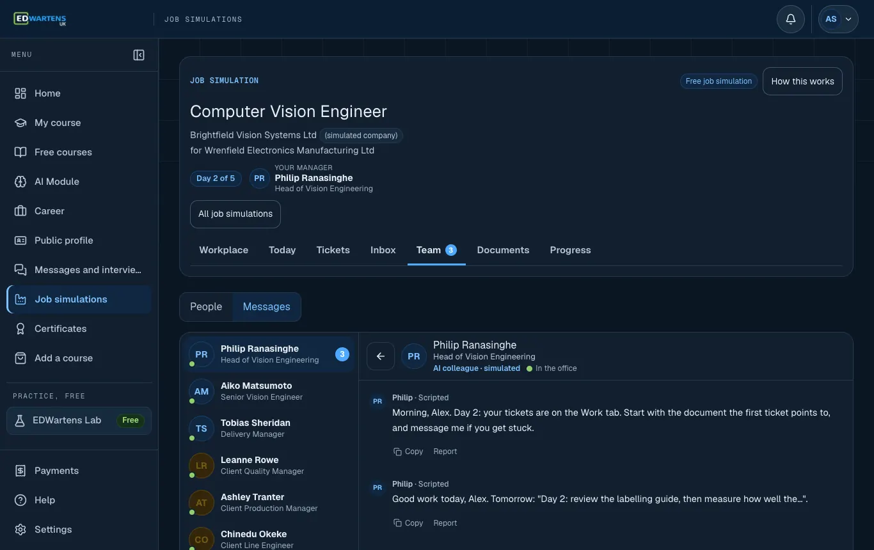Collapse the sidebar menu panel icon

click(139, 55)
